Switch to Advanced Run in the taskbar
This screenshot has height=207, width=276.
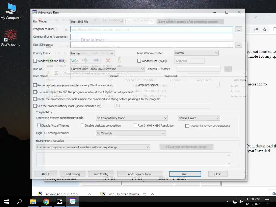coord(73,202)
